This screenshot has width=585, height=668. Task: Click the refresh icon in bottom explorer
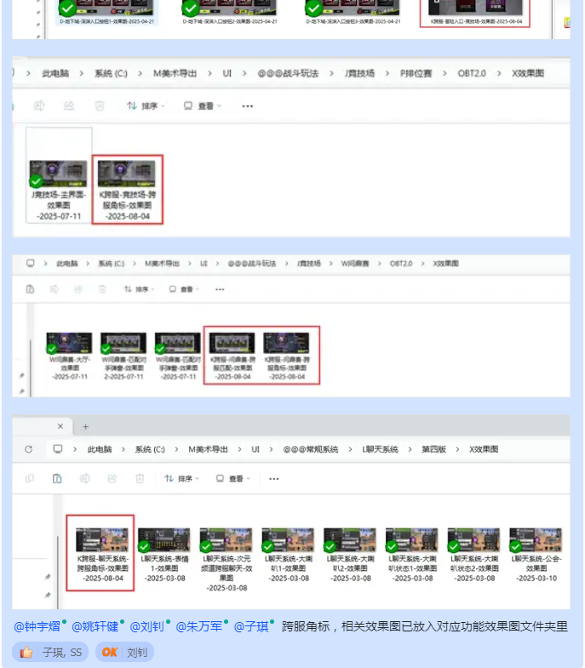pos(29,448)
